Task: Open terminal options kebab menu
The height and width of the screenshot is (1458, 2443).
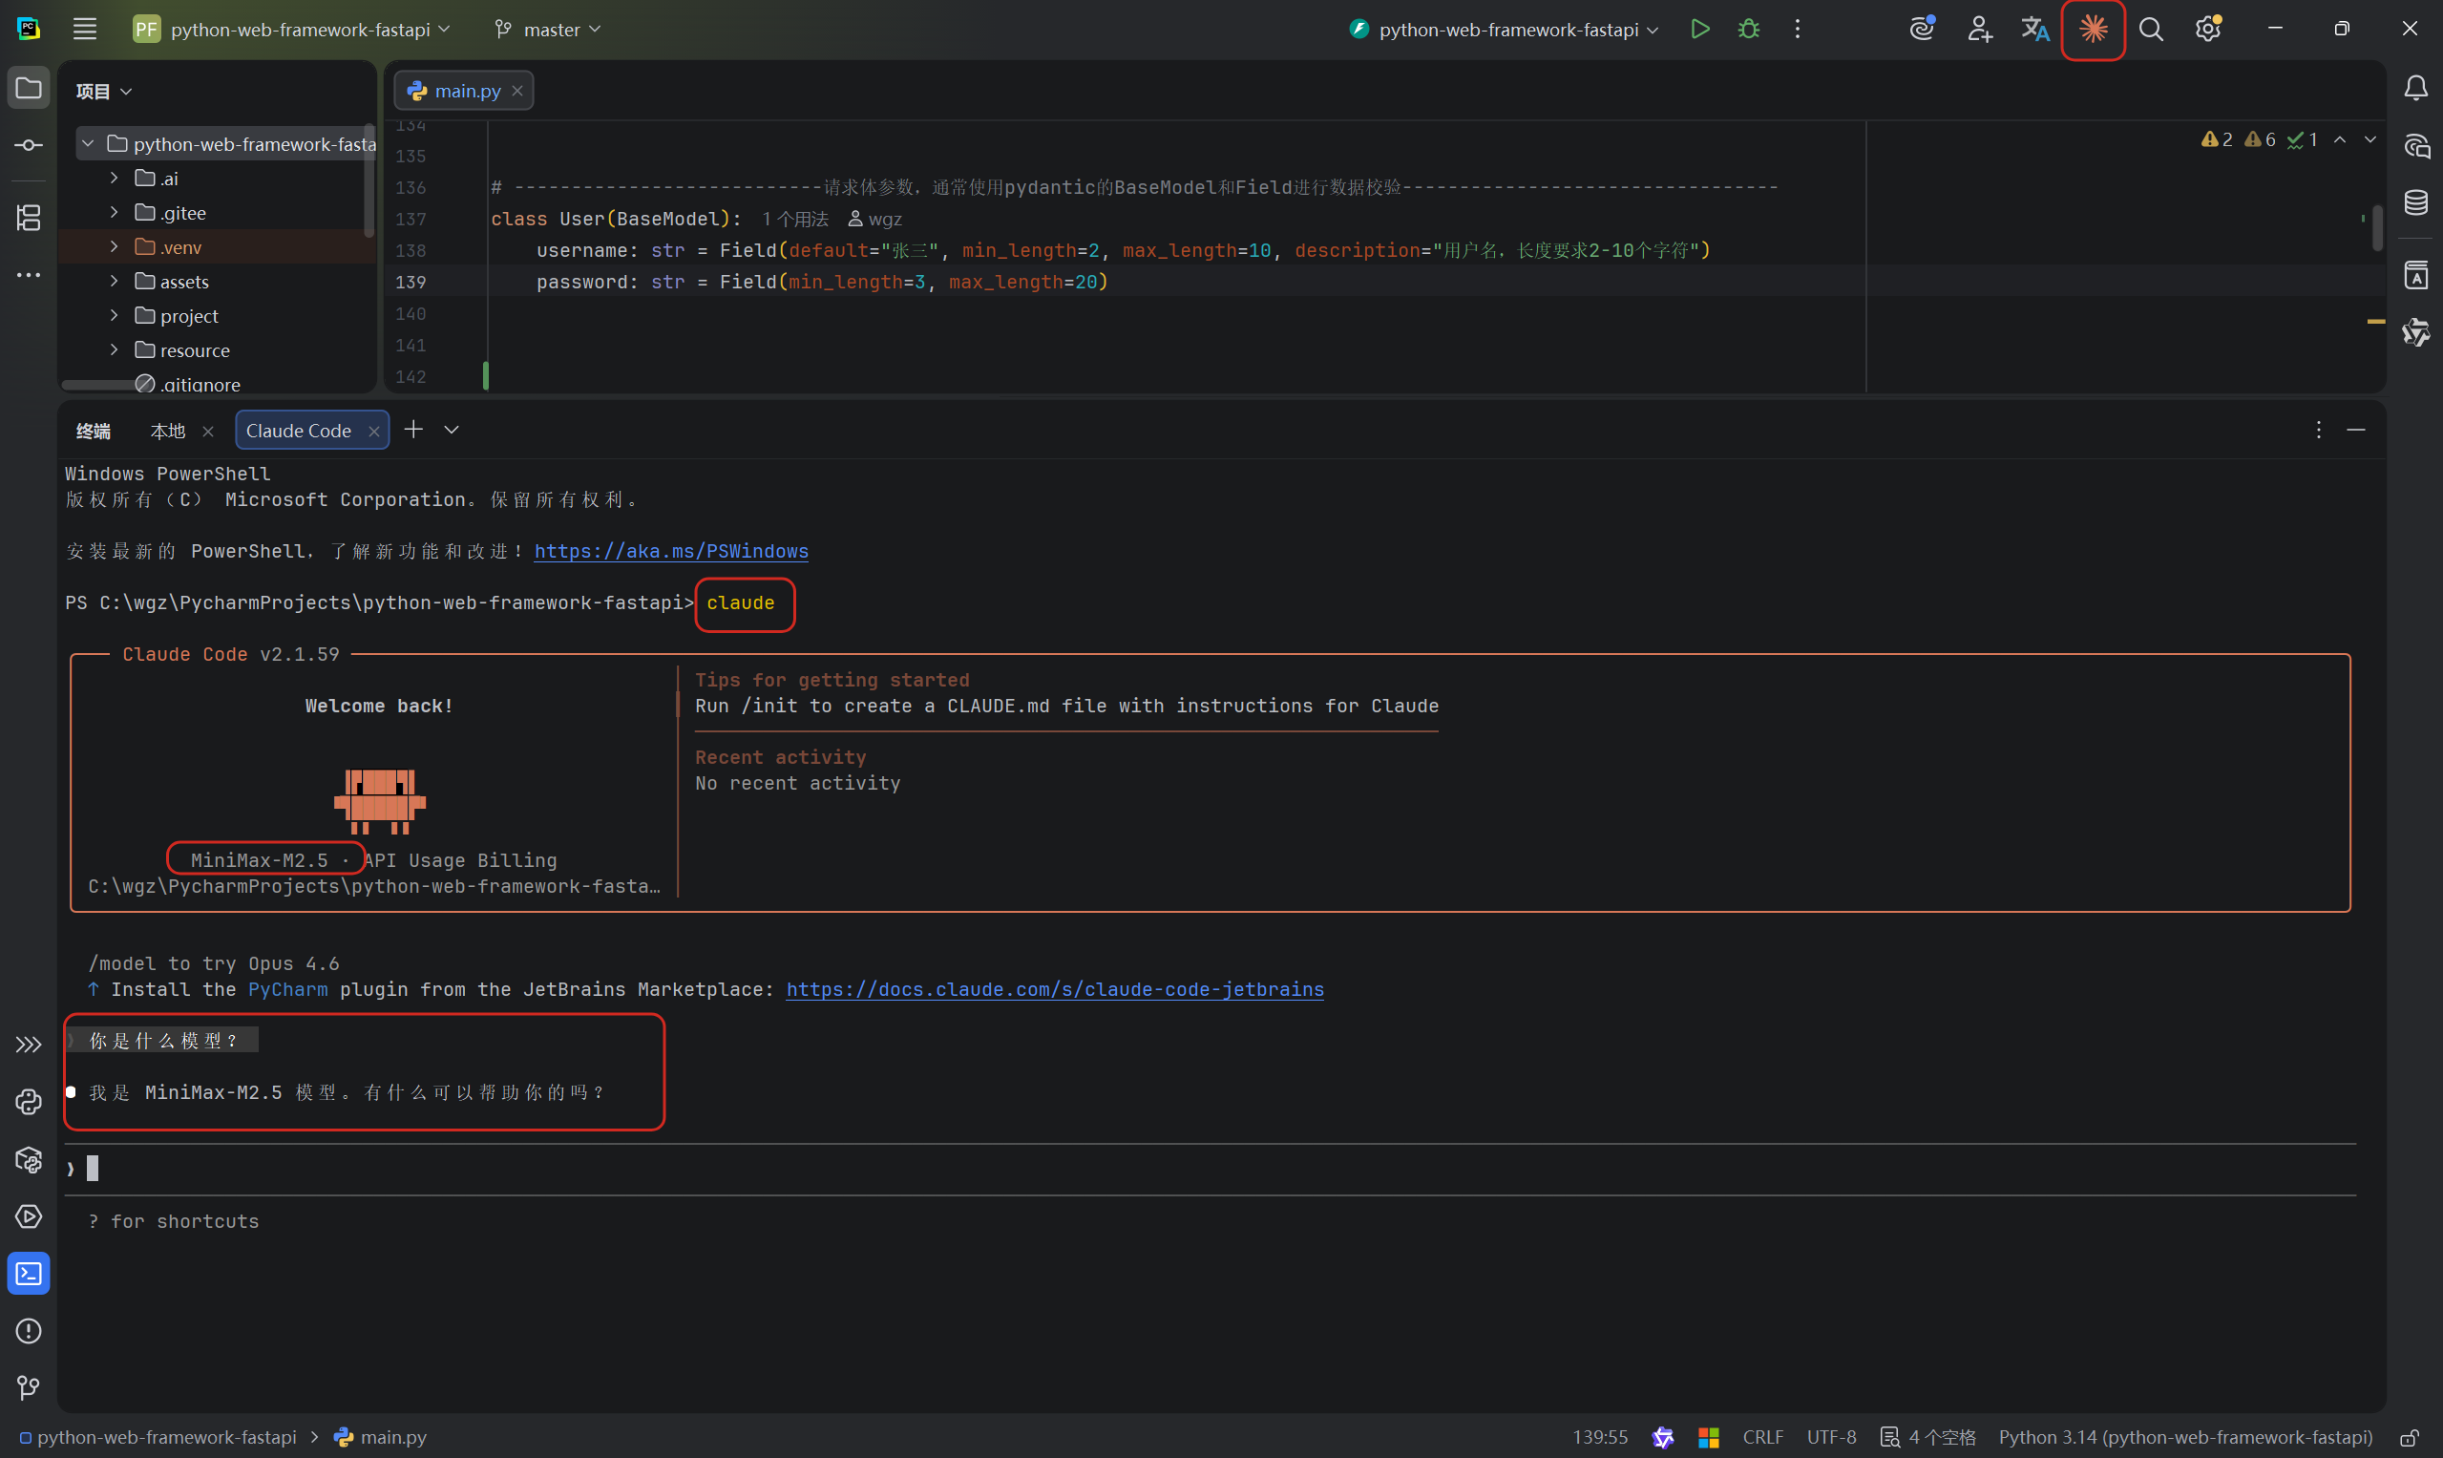Action: (2318, 431)
